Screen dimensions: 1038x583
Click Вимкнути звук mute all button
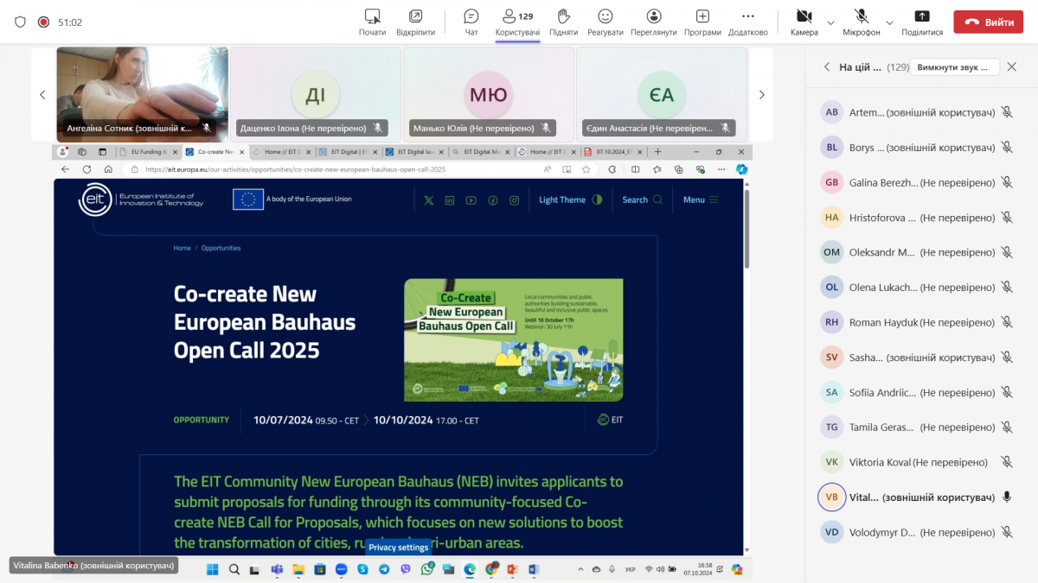click(956, 67)
